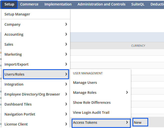Screen dimensions: 164x128
Task: Open the Accounting submenu
Action: [36, 34]
